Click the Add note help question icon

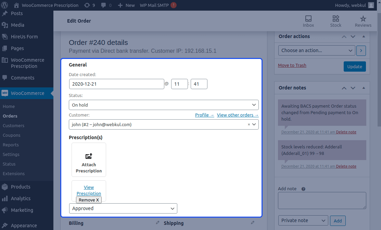click(x=303, y=189)
